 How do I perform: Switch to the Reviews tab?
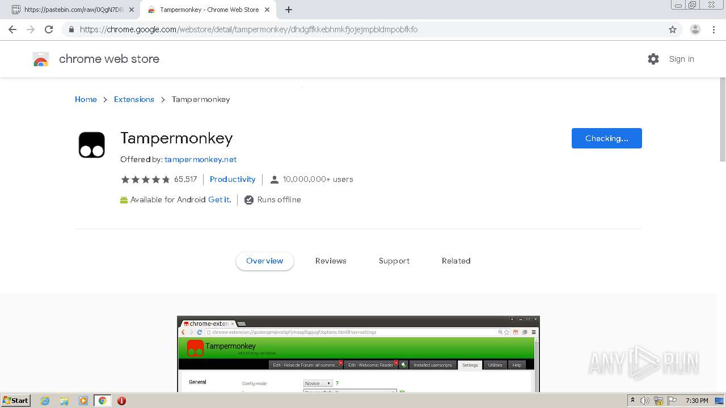click(x=331, y=261)
